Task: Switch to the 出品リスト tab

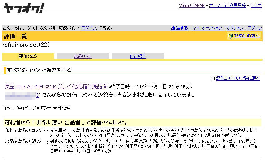Action: 83,56
